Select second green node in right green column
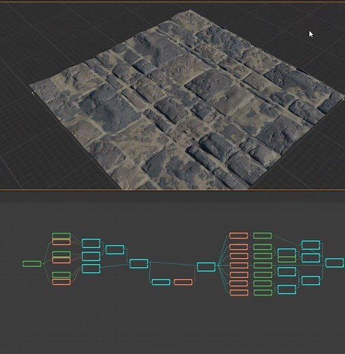 [x=263, y=247]
